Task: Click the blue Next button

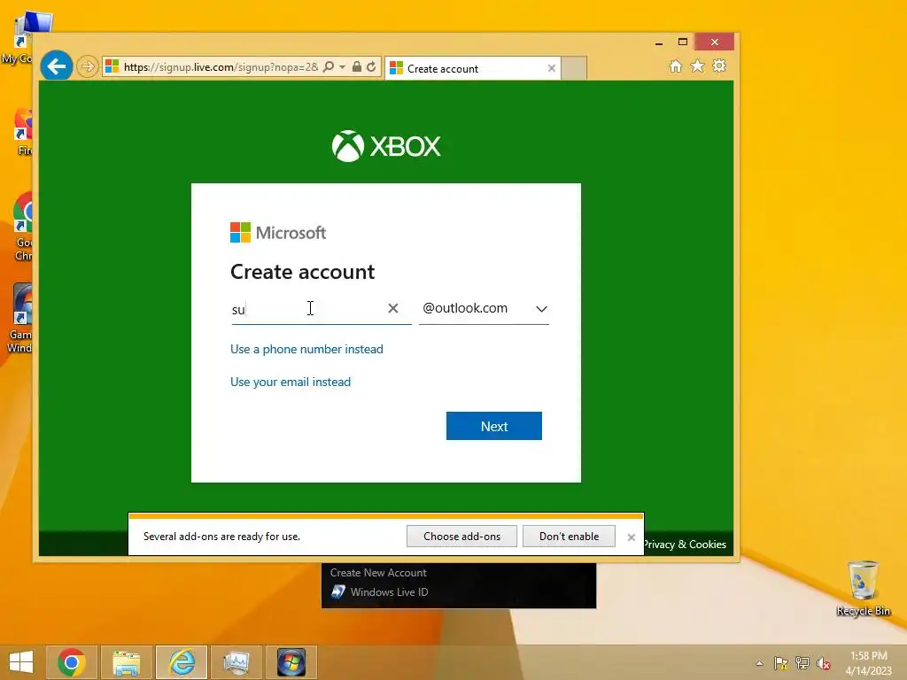Action: [494, 426]
